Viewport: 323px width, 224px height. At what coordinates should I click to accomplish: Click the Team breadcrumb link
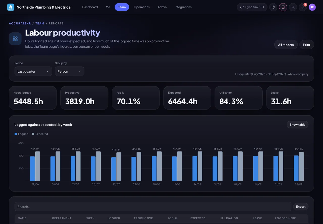(40, 23)
